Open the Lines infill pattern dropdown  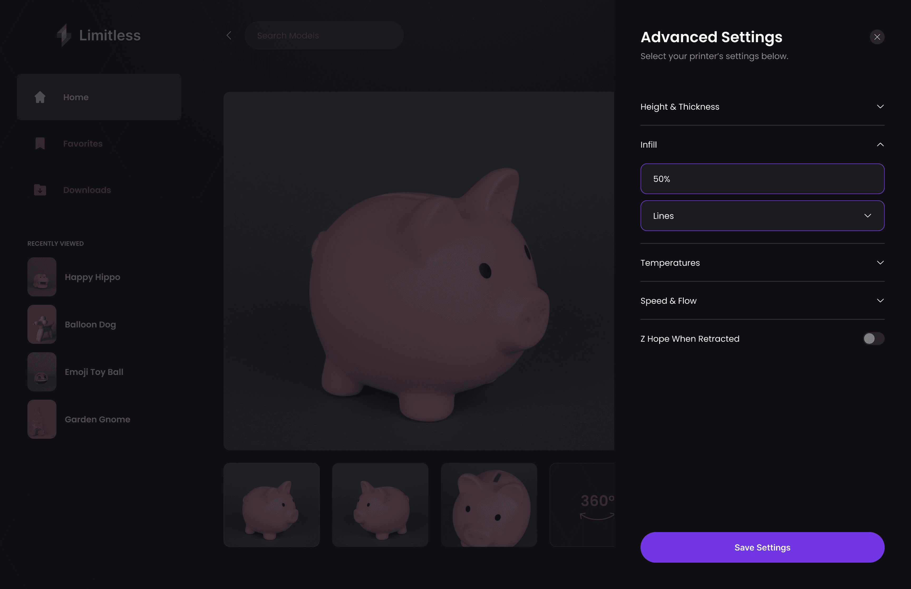(x=762, y=216)
